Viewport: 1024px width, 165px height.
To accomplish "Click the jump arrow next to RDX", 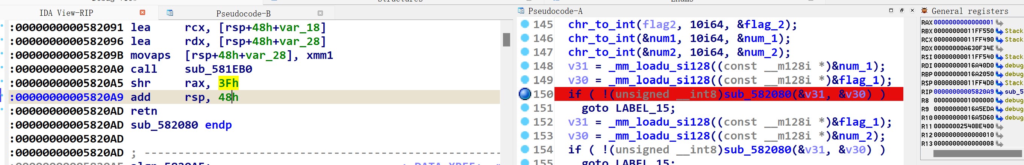I will tap(999, 48).
